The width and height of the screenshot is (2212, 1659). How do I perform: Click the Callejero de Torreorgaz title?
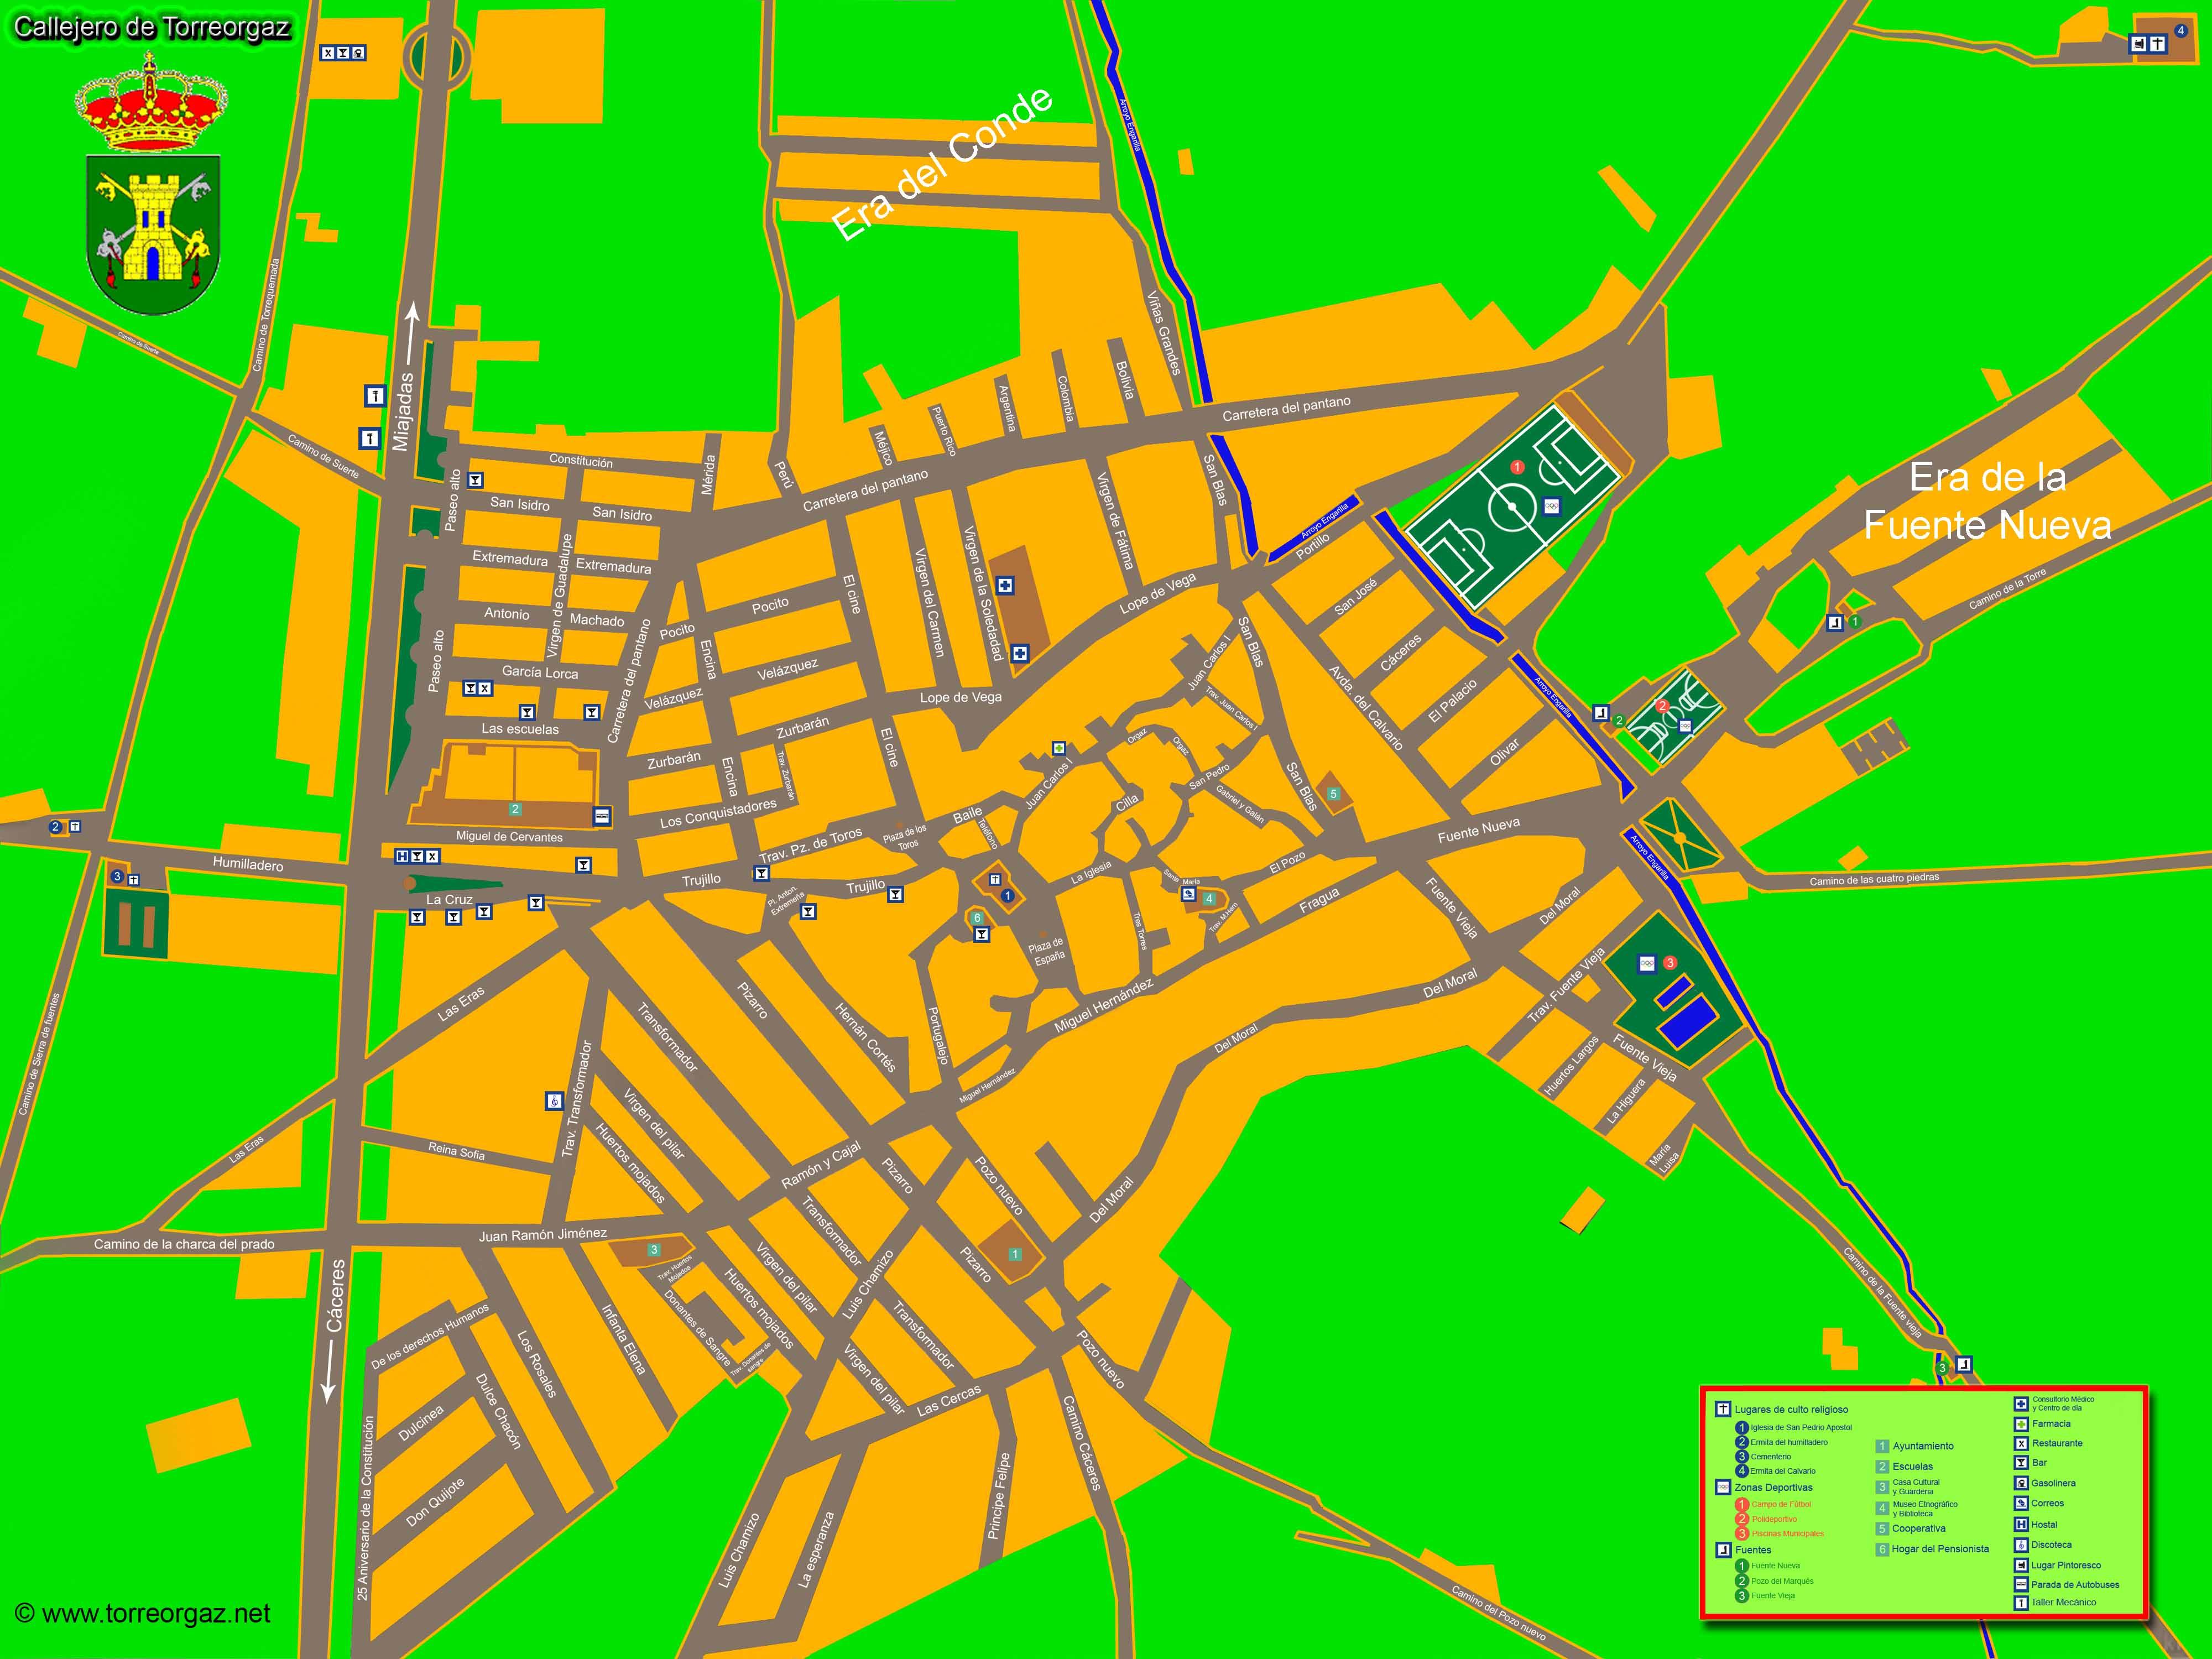[152, 27]
